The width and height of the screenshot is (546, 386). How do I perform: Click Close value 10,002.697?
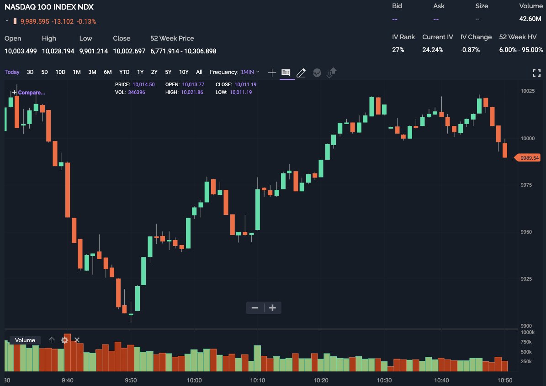(x=129, y=51)
